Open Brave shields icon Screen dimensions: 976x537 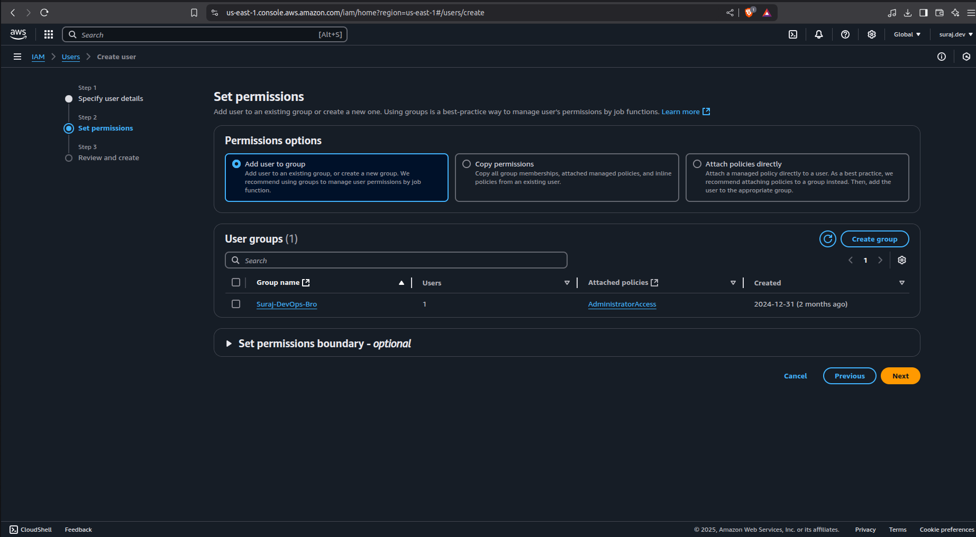750,13
